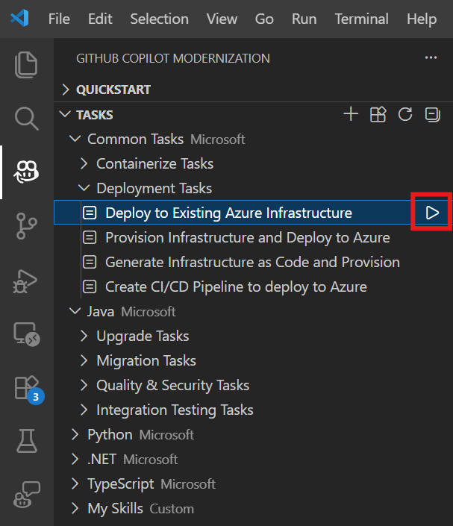453x526 pixels.
Task: Open Extensions view with 3 badge
Action: pyautogui.click(x=29, y=389)
